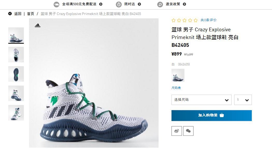Go to 首页 in breadcrumb

coord(31,14)
